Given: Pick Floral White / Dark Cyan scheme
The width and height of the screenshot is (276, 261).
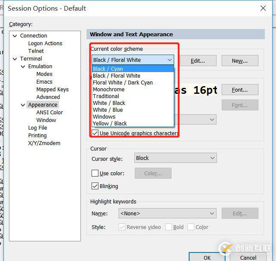Looking at the screenshot, I should (x=133, y=82).
